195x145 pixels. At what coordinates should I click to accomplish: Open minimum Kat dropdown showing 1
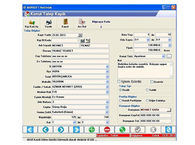coord(75,122)
